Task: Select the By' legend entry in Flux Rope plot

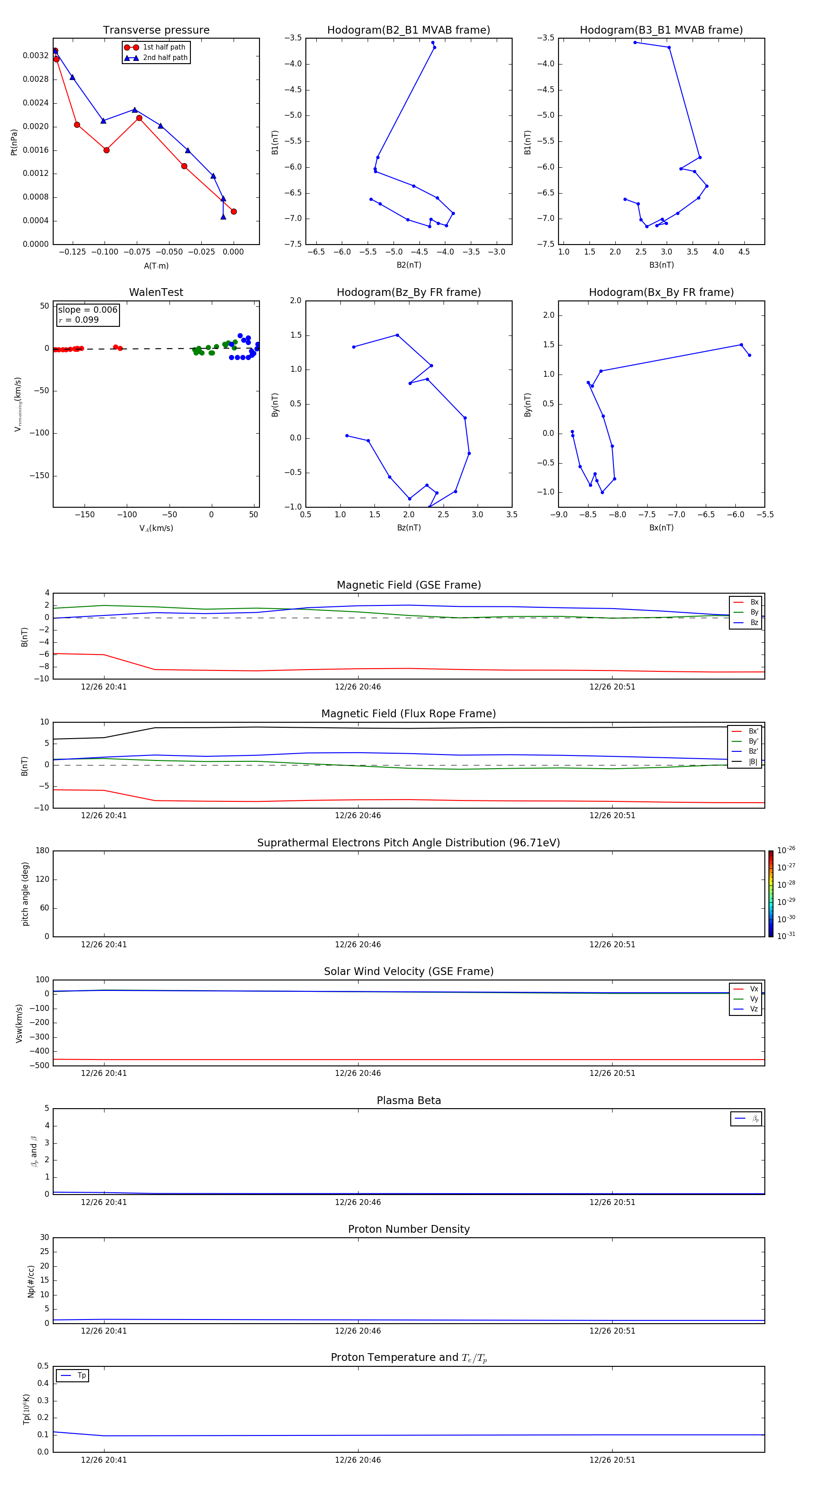Action: [x=745, y=741]
